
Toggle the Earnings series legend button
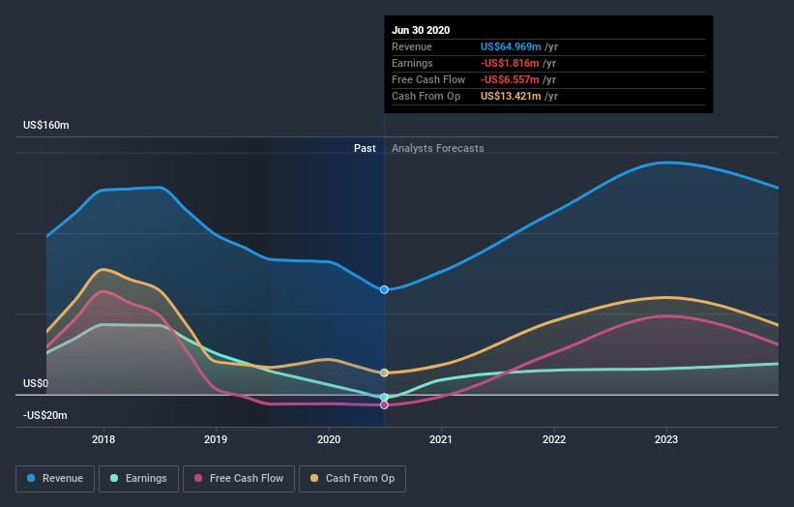(138, 479)
